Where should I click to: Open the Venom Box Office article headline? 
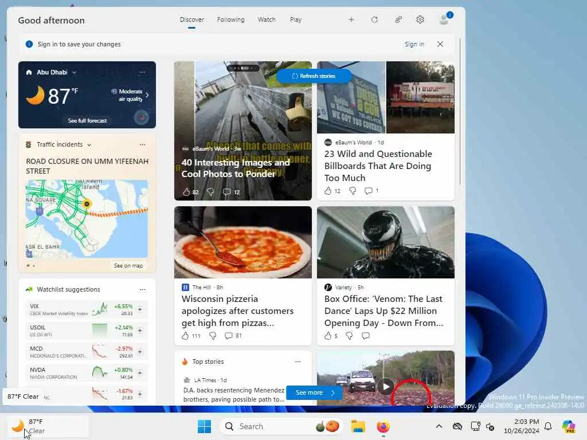tap(383, 311)
